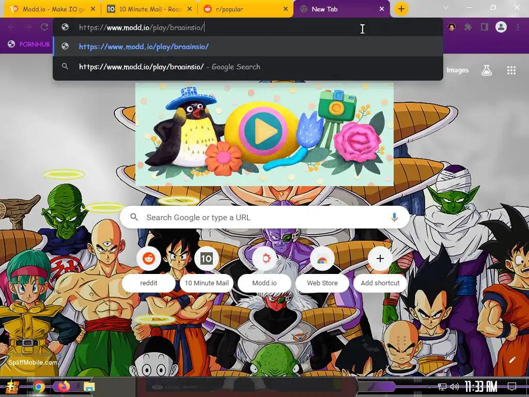529x397 pixels.
Task: Switch to the 10 Minute Mail tab
Action: coord(148,9)
